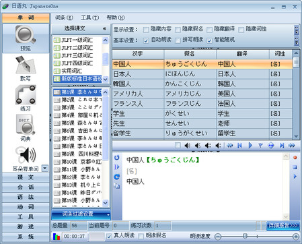Click the first speaker volume icon in playback toolbar
The width and height of the screenshot is (302, 244).
tap(187, 146)
